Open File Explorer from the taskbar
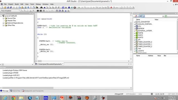 click(x=21, y=98)
